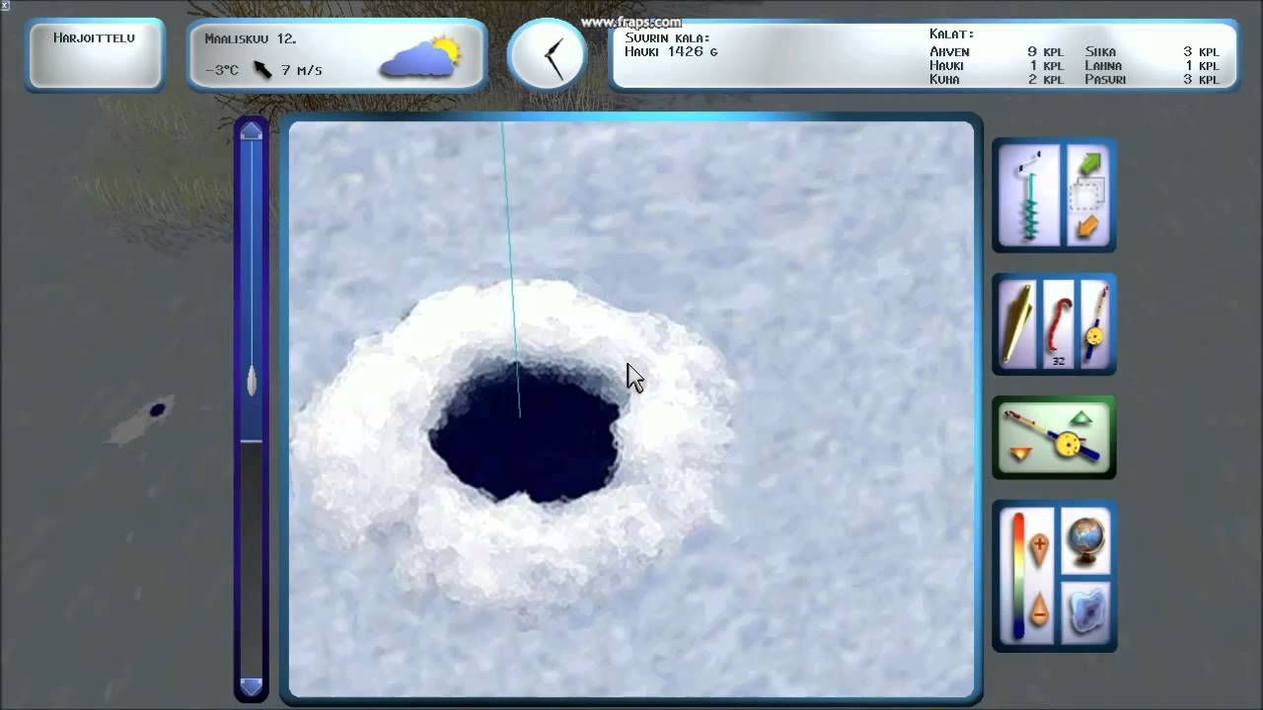Click the '7 m/s' wind speed
Image resolution: width=1263 pixels, height=710 pixels.
coord(302,70)
